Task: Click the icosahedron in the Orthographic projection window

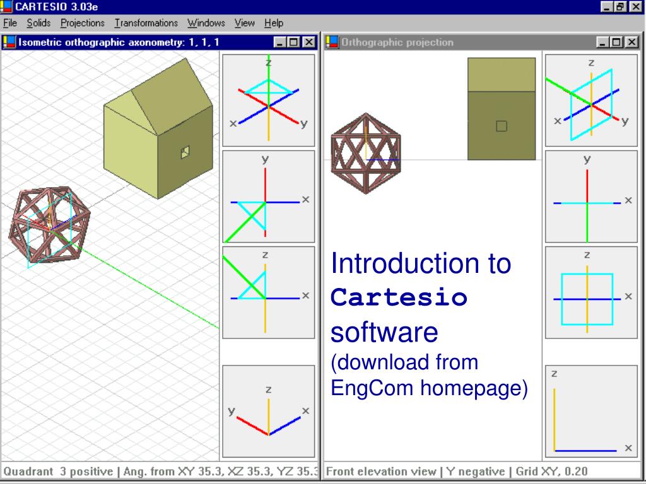Action: coord(366,153)
